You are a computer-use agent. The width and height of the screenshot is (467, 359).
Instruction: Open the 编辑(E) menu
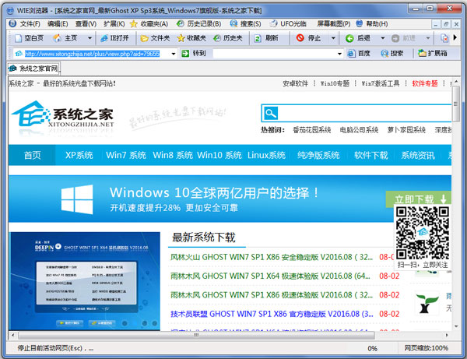pos(58,23)
